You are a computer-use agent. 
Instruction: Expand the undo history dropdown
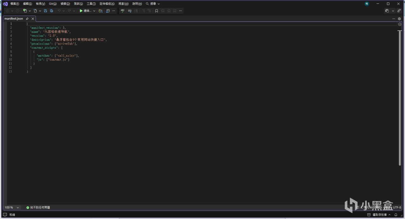(x=64, y=11)
